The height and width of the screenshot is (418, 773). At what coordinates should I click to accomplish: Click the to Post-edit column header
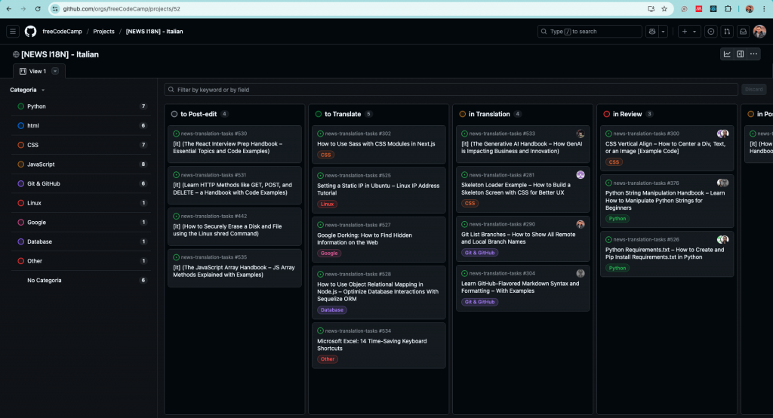click(x=199, y=115)
